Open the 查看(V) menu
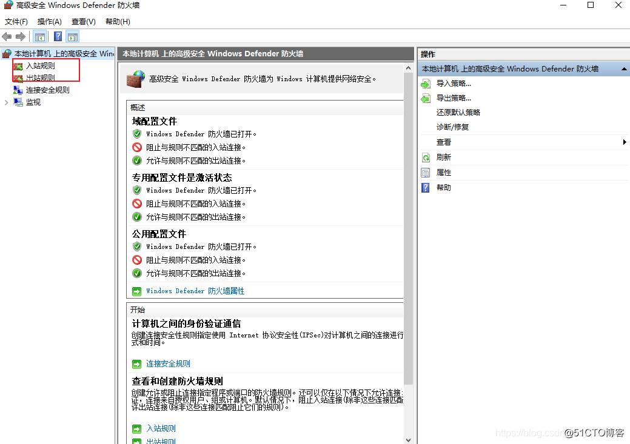 point(84,22)
